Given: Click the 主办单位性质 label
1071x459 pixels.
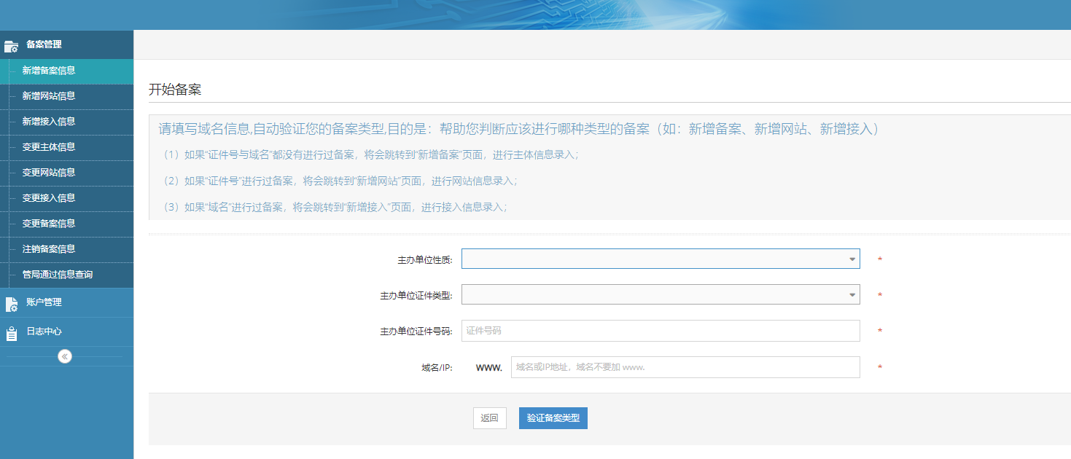Looking at the screenshot, I should tap(425, 259).
